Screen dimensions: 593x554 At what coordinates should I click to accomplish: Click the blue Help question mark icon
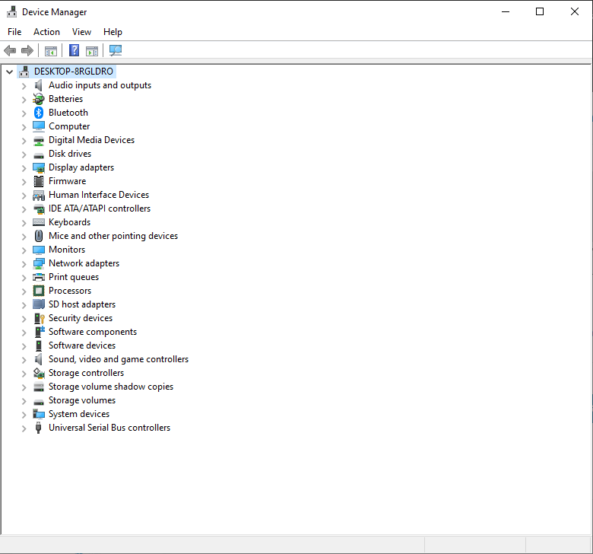(74, 51)
